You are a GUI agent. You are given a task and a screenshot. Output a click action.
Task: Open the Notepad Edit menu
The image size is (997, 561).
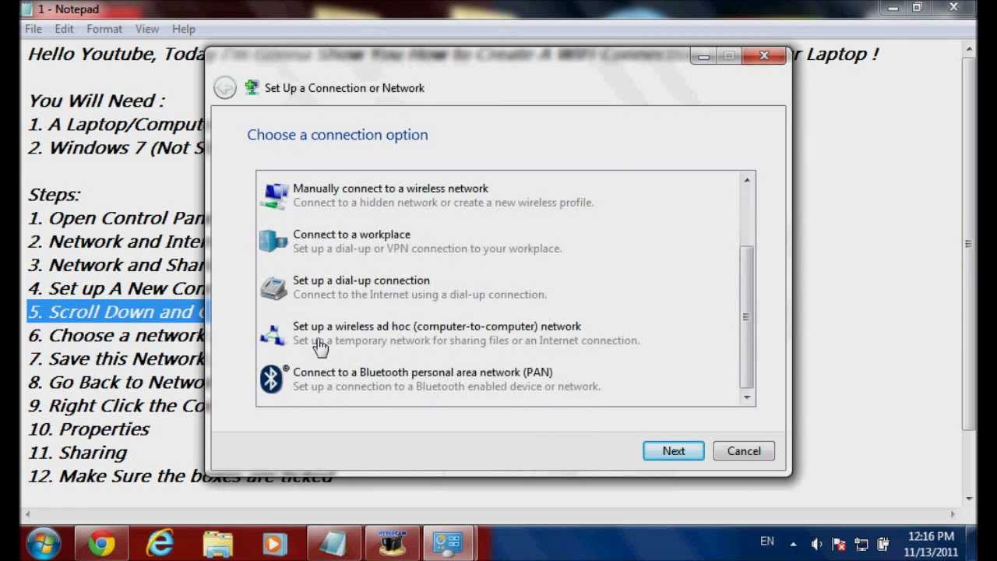pyautogui.click(x=64, y=29)
